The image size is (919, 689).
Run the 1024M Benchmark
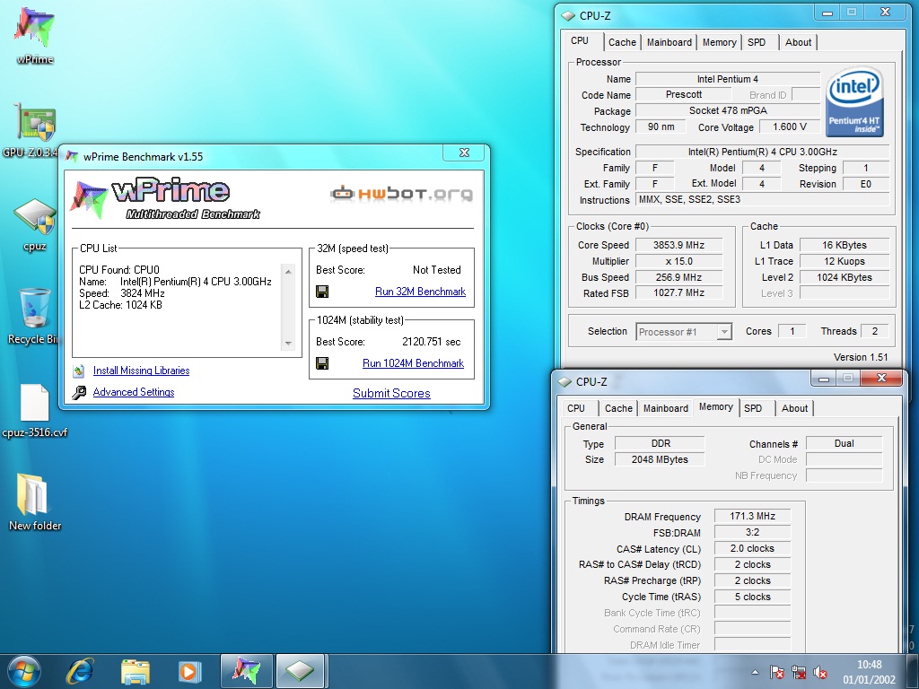413,363
